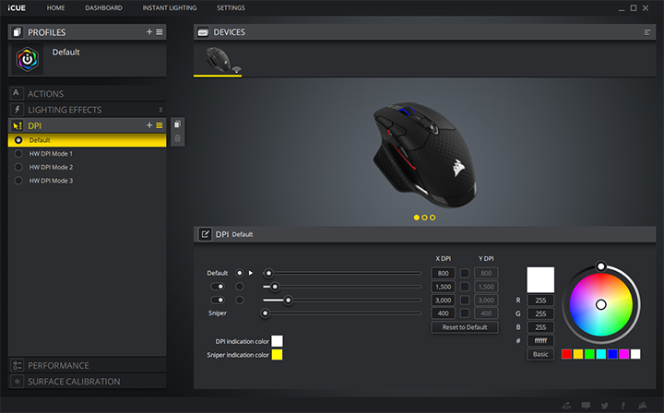Pick the yellow Sniper indication color swatch
Screen dimensions: 664x413
[x=277, y=354]
